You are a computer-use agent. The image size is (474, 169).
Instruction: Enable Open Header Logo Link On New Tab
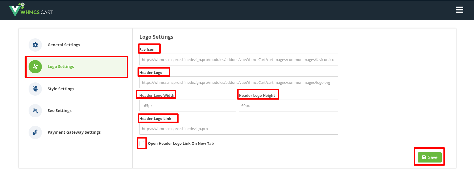pos(142,144)
